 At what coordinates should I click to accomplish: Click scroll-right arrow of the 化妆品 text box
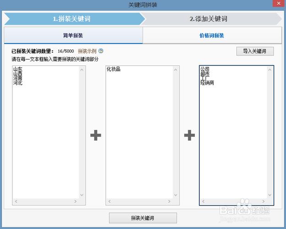coord(169,201)
